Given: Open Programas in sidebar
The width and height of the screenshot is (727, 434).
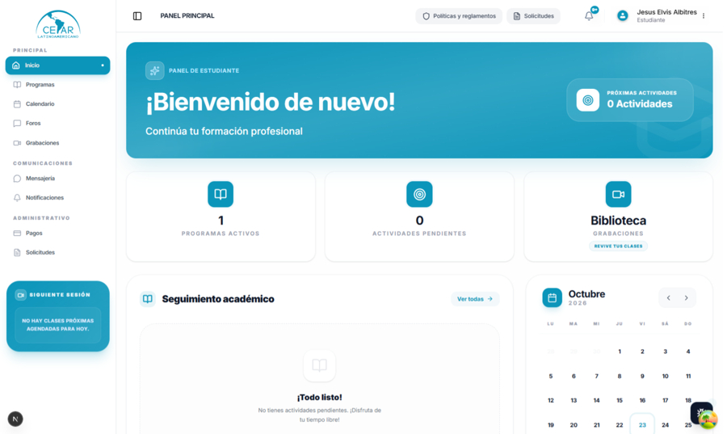Looking at the screenshot, I should pyautogui.click(x=58, y=85).
